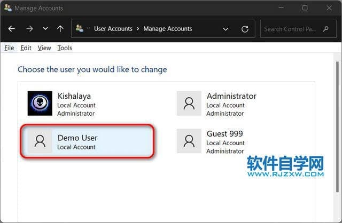Click the Administrator account avatar icon
Viewport: 342px width, 223px height.
(x=189, y=103)
